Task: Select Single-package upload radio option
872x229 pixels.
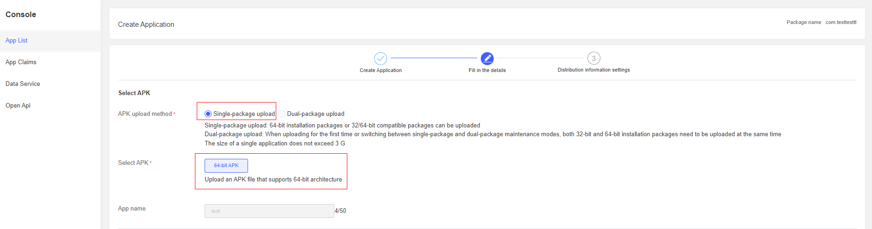Action: pos(208,114)
